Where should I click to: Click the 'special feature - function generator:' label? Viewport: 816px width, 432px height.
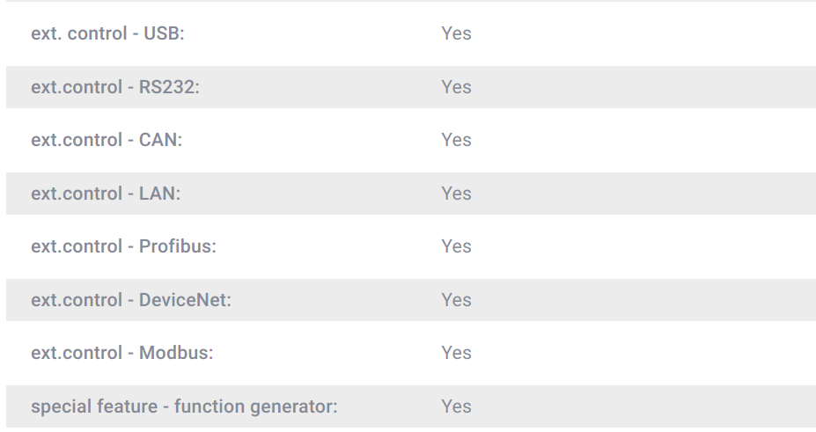pos(184,406)
